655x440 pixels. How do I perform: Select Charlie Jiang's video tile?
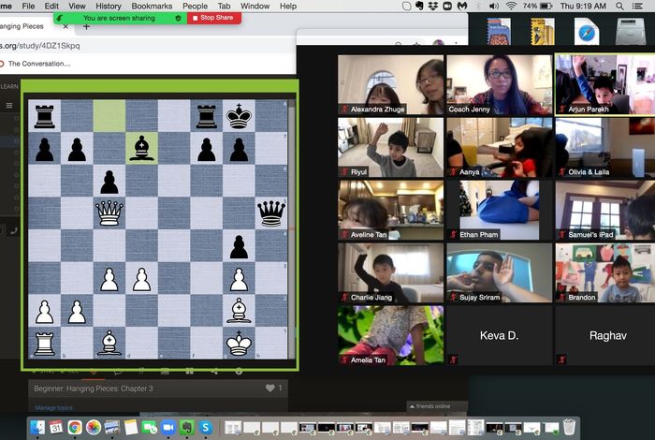(390, 272)
